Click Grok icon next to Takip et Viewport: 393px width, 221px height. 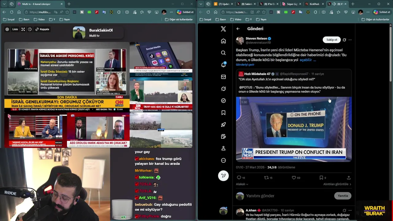point(344,40)
